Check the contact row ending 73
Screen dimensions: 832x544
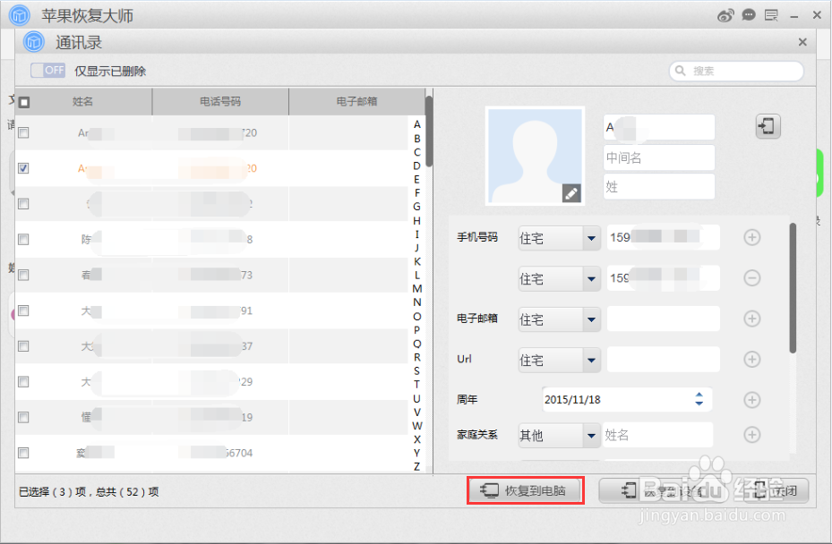(x=23, y=275)
